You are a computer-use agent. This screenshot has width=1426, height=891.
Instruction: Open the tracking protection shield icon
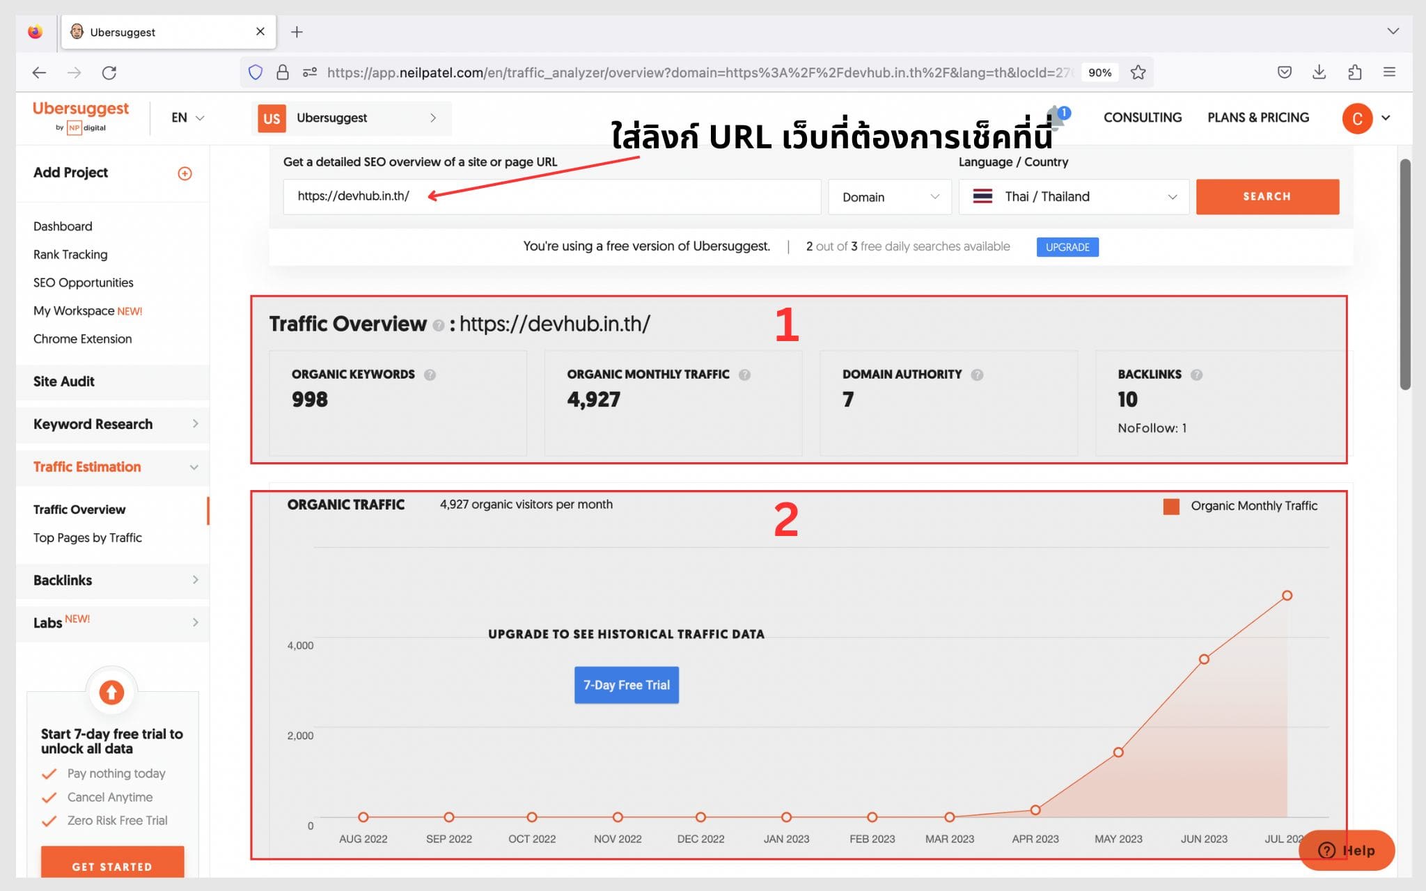pos(256,72)
